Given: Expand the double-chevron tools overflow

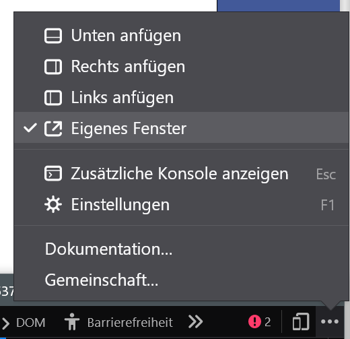Looking at the screenshot, I should pyautogui.click(x=196, y=321).
